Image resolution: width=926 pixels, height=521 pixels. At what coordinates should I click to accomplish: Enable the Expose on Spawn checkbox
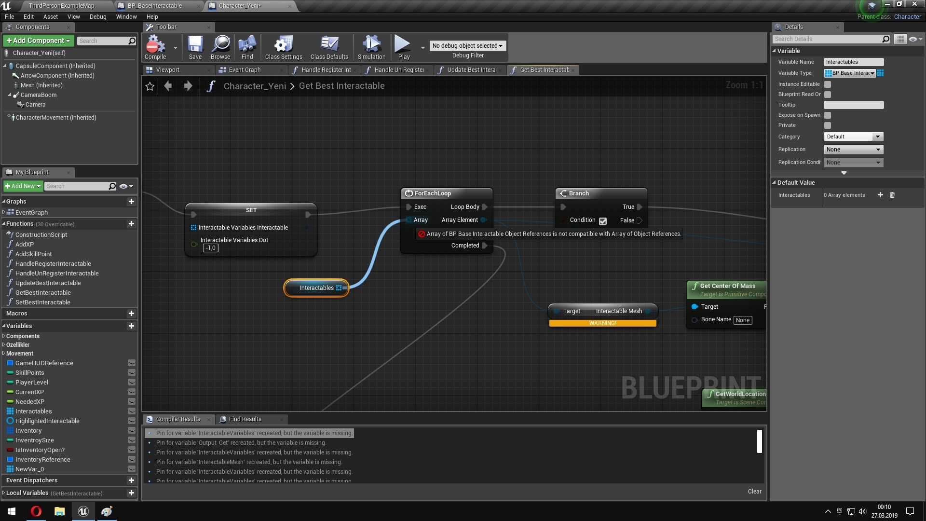(828, 115)
